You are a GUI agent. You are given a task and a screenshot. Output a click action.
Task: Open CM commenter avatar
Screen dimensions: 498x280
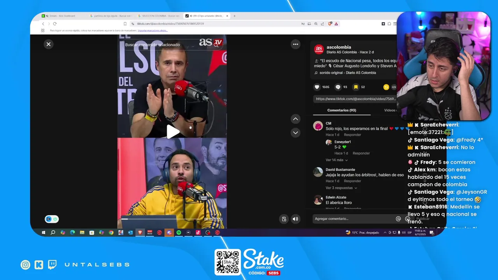pos(318,126)
